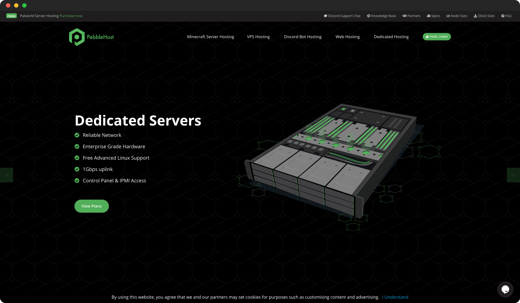Click the 1Gbps uplink text
The width and height of the screenshot is (520, 303).
coord(98,169)
